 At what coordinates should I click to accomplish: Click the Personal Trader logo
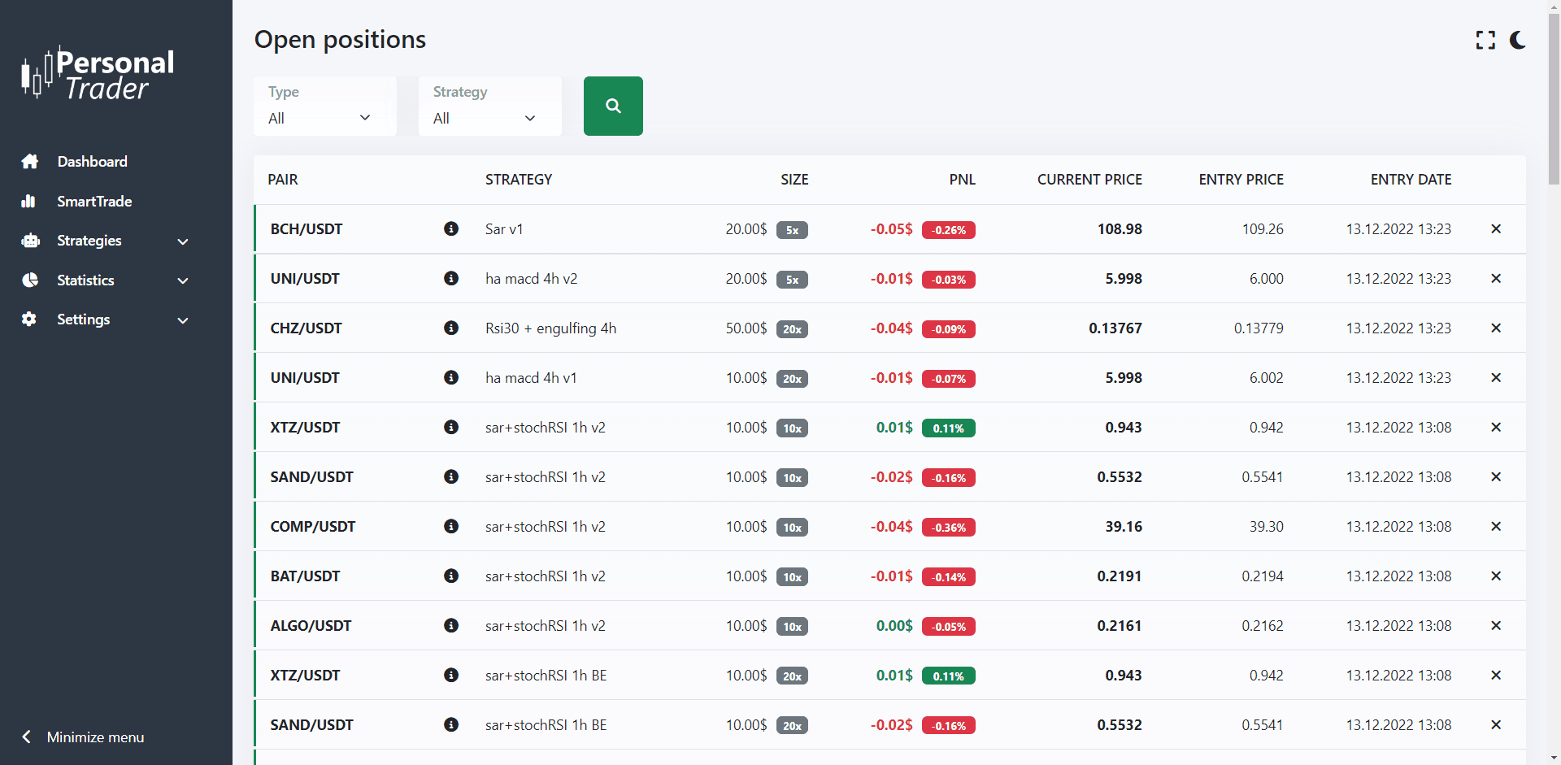click(98, 74)
